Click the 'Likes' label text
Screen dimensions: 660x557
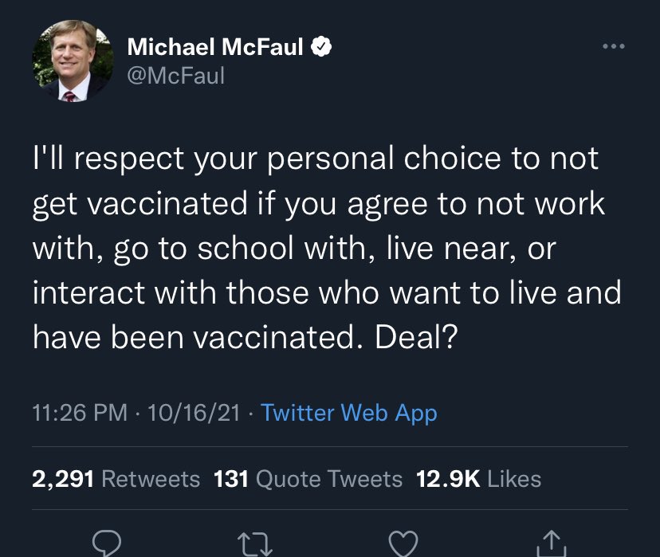pyautogui.click(x=513, y=478)
